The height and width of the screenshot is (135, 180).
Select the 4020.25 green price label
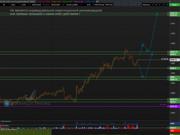coord(175,13)
